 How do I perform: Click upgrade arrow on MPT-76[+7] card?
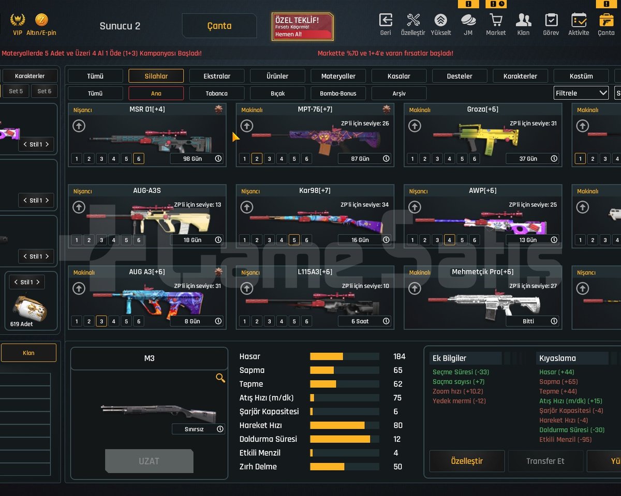tap(247, 126)
